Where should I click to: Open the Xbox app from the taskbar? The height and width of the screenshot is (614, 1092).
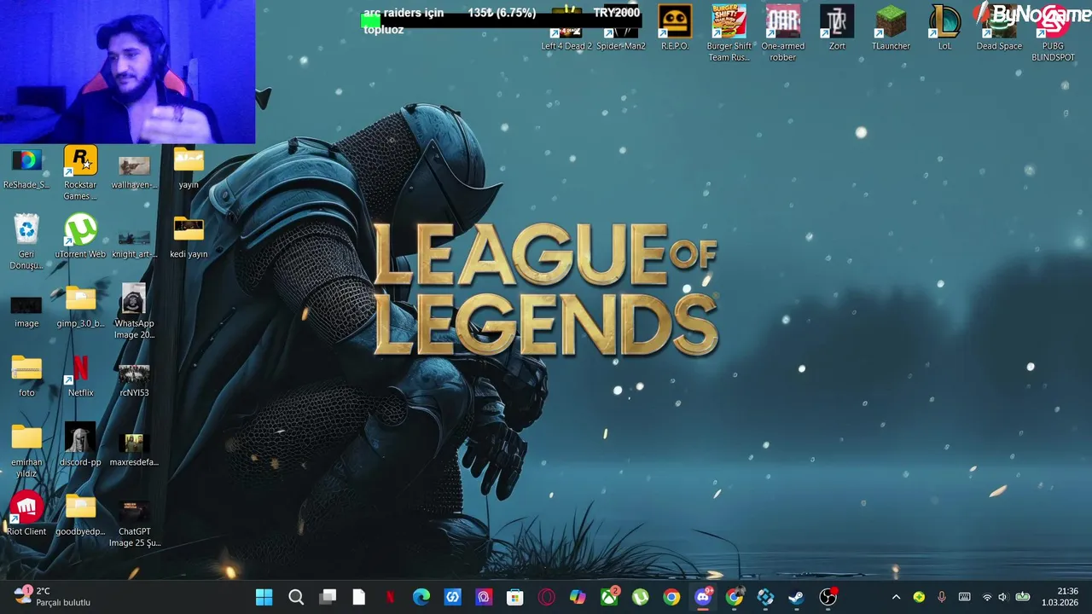pos(609,597)
